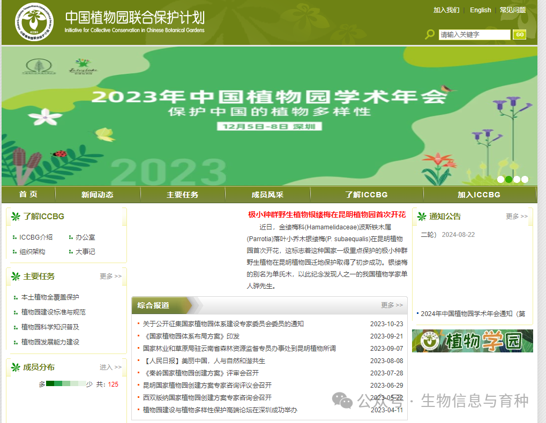This screenshot has width=546, height=423.
Task: Click the GO search button
Action: click(519, 34)
